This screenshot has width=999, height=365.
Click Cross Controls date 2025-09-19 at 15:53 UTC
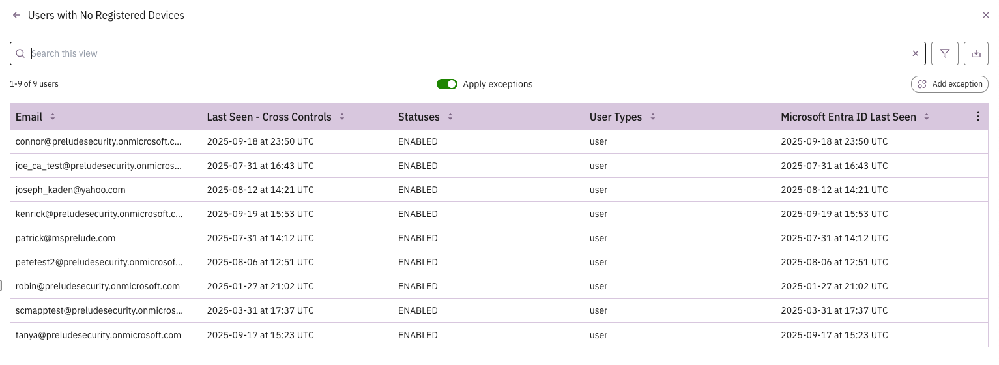[260, 214]
